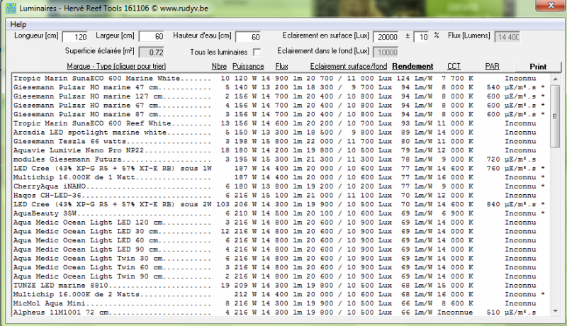Screen dimensions: 567x326
Task: Sort by the Puissance column header
Action: [x=248, y=67]
